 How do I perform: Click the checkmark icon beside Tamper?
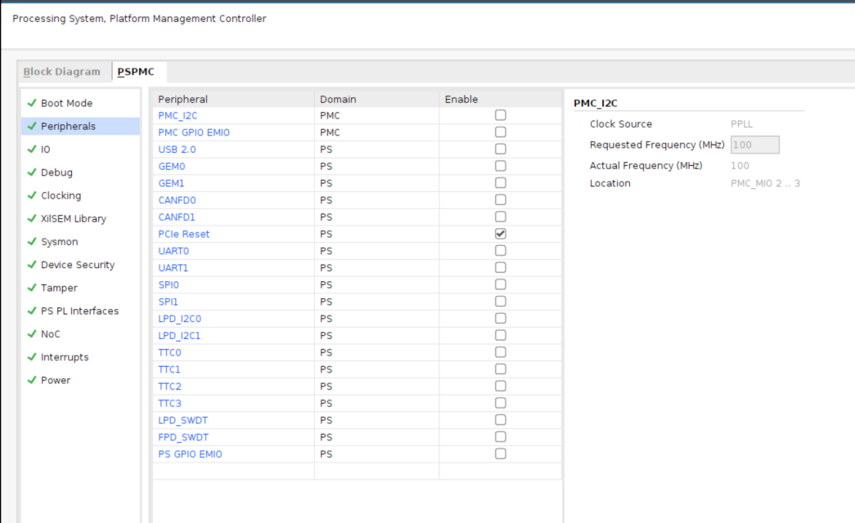[x=32, y=288]
